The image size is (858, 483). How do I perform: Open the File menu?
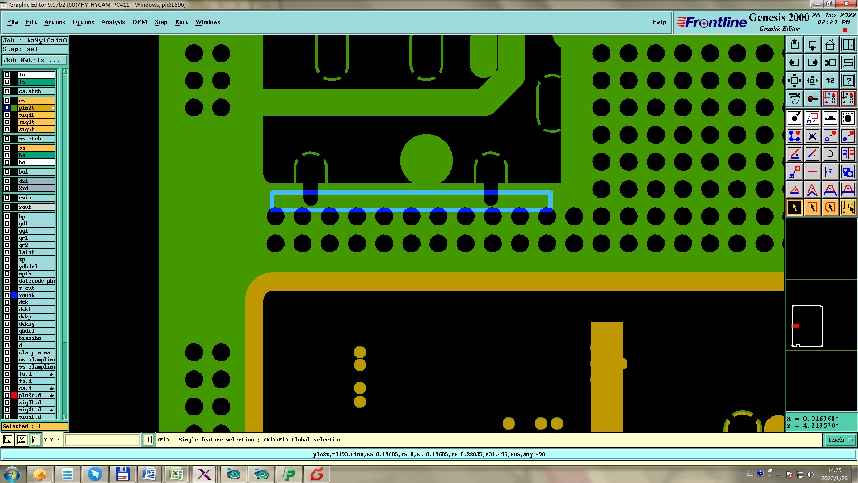[x=13, y=22]
